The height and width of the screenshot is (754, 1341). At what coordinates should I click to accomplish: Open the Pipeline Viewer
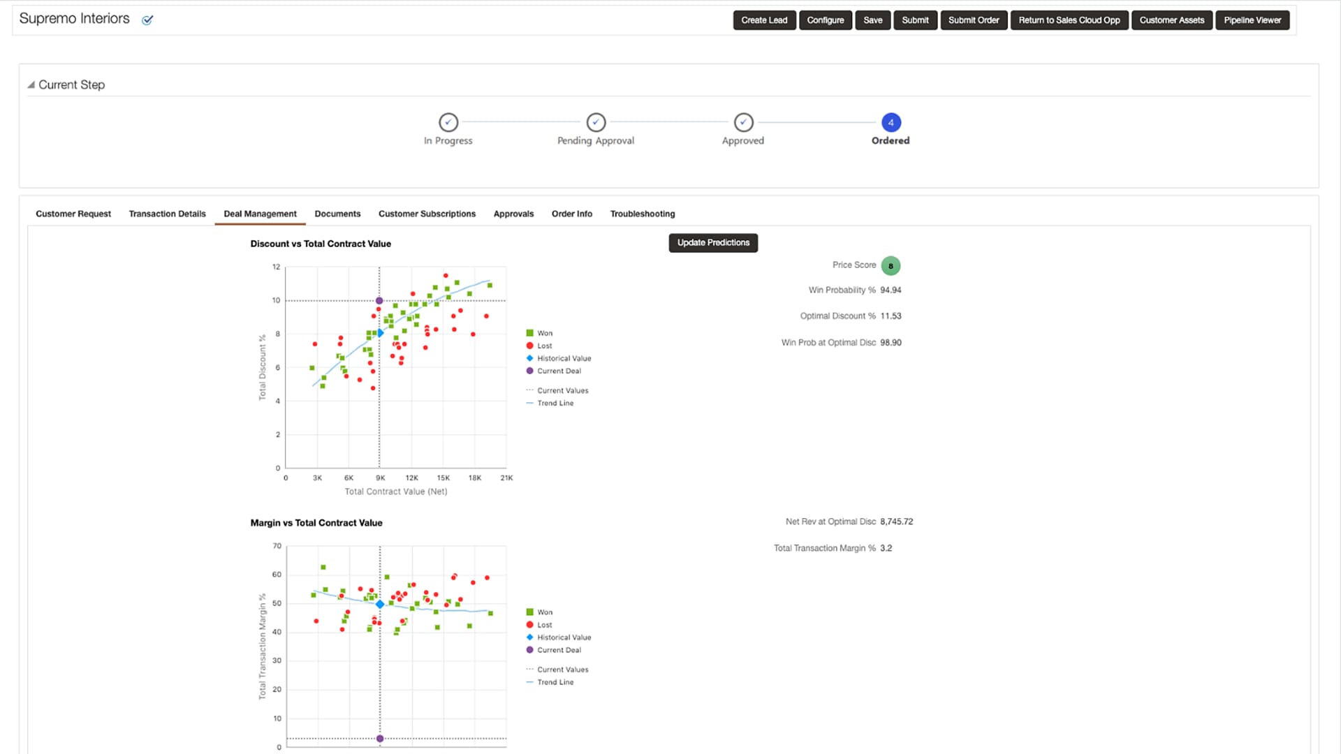coord(1252,20)
